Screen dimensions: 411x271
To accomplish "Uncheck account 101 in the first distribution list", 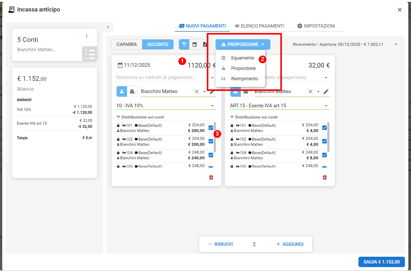I will pyautogui.click(x=211, y=128).
